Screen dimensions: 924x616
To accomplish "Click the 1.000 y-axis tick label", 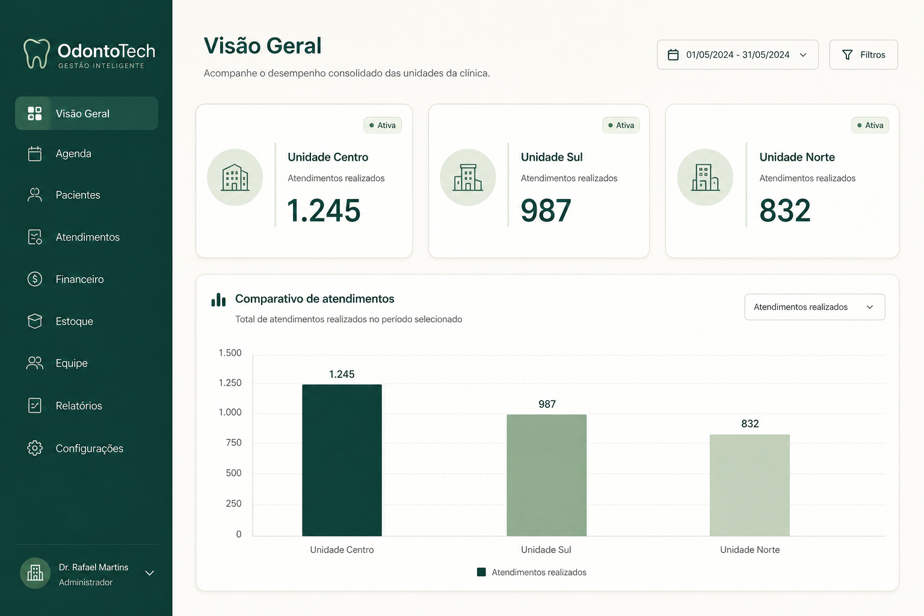I will [230, 412].
